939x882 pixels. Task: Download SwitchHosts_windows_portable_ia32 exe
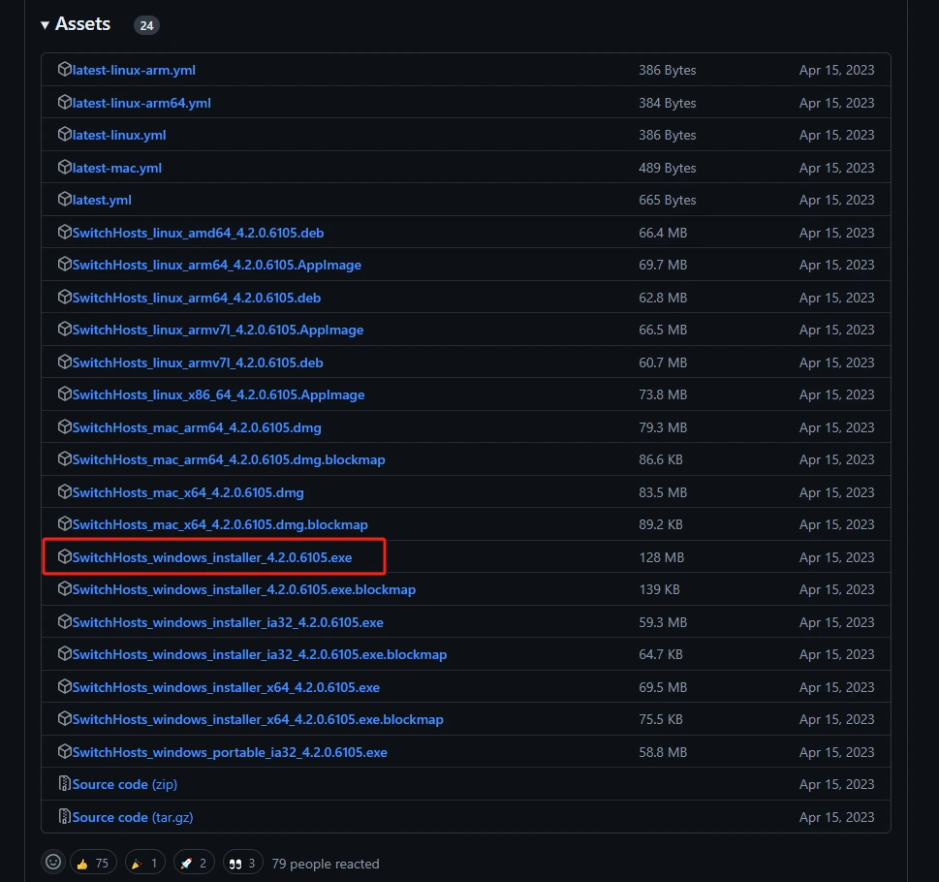(230, 753)
